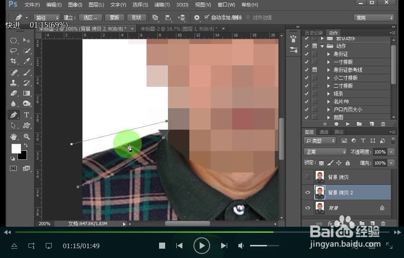Filter layers by type layers
Screen dimensions: 404x258
363,141
